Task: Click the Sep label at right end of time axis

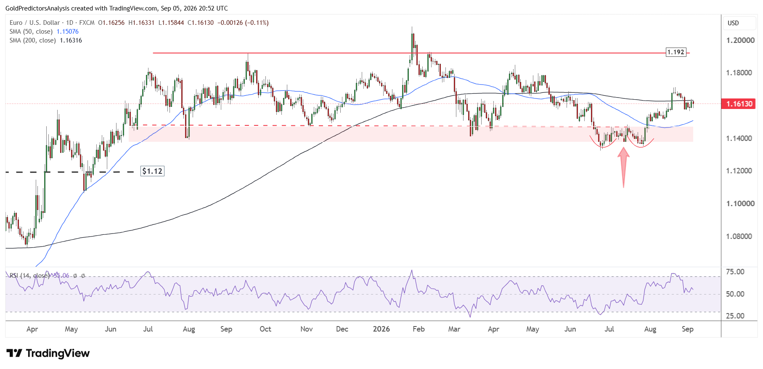Action: click(687, 329)
